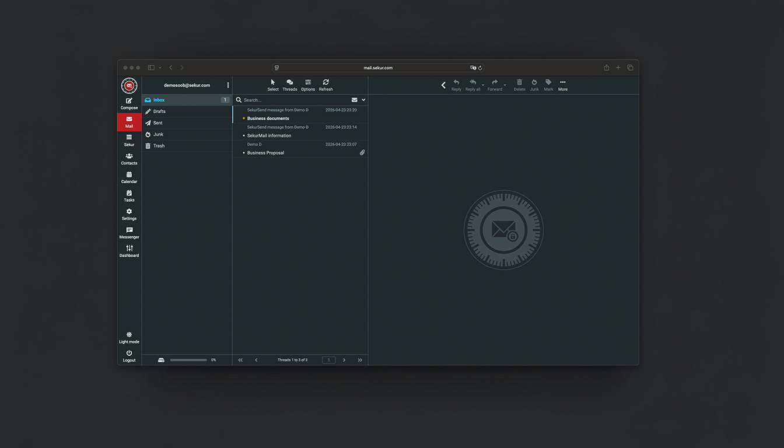
Task: Reload the page in browser
Action: coord(480,68)
